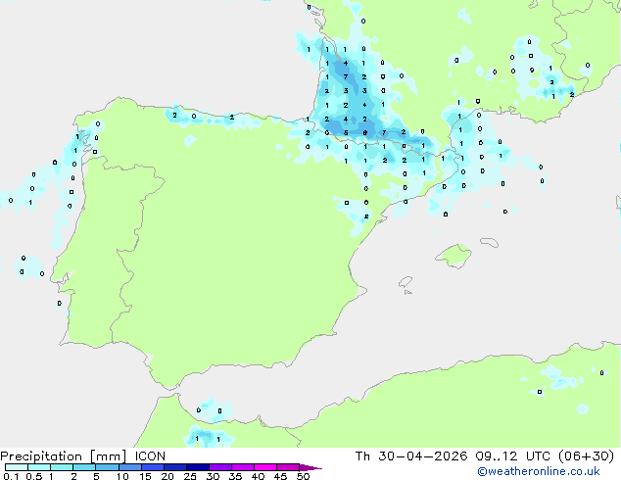The width and height of the screenshot is (621, 480).
Task: Pick the 25–30 mm navy legend swatch
Action: tap(197, 467)
